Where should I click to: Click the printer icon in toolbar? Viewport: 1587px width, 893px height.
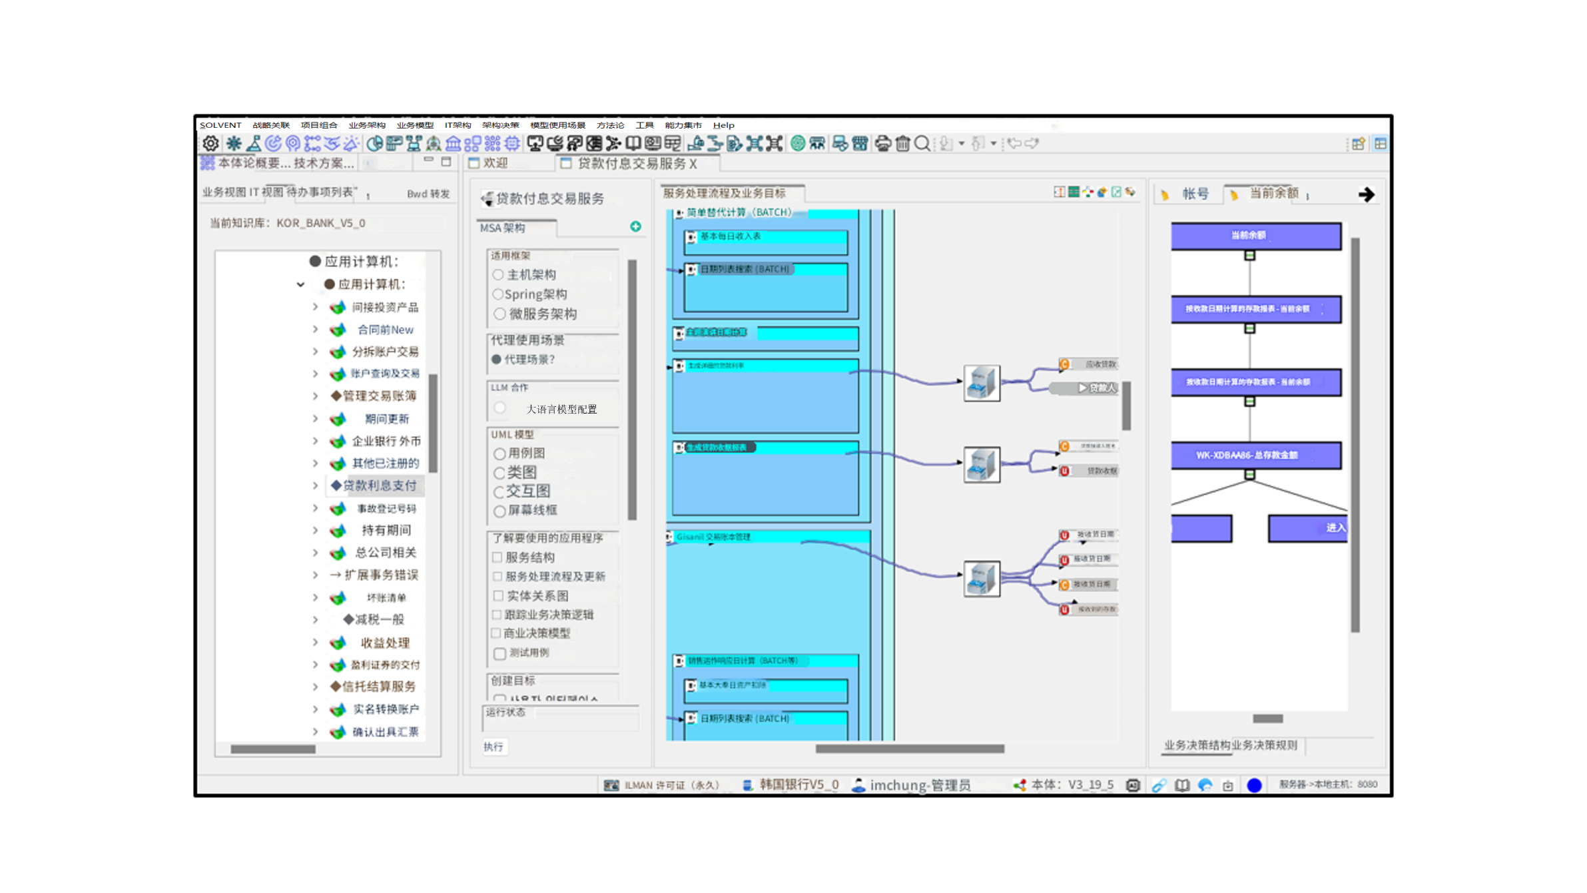pyautogui.click(x=882, y=143)
